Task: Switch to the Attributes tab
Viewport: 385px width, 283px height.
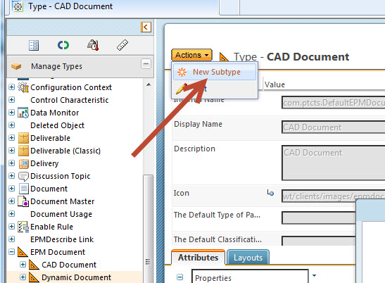Action: (198, 258)
